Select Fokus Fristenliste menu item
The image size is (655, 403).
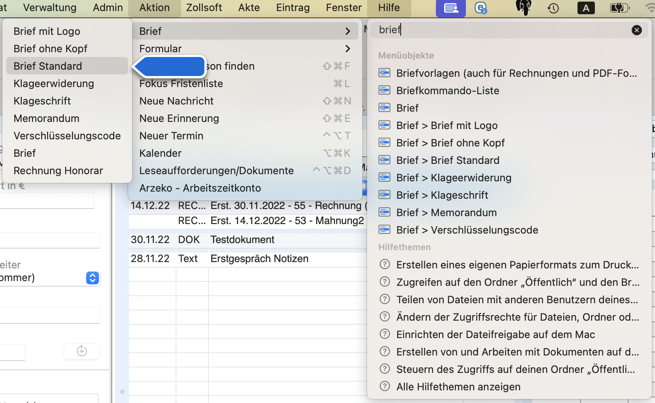(245, 84)
